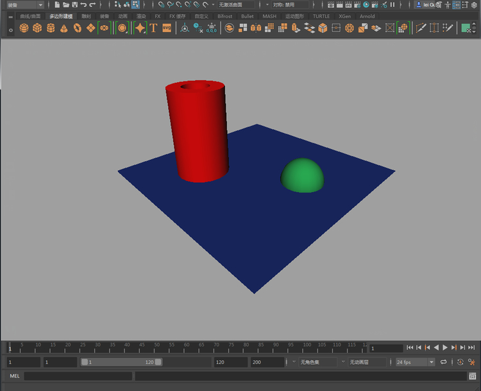Click the save scene icon
The width and height of the screenshot is (481, 391).
tap(75, 4)
